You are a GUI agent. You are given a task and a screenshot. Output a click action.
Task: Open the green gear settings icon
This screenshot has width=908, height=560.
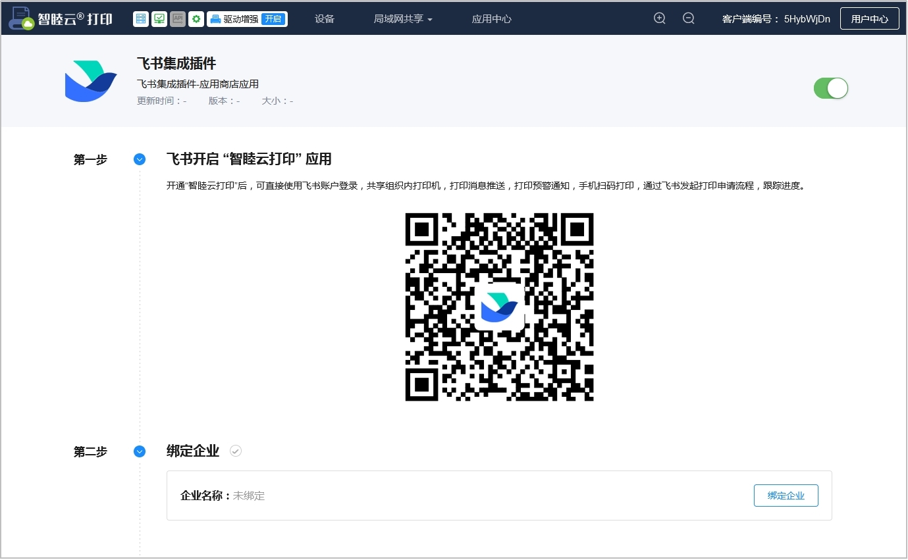196,19
